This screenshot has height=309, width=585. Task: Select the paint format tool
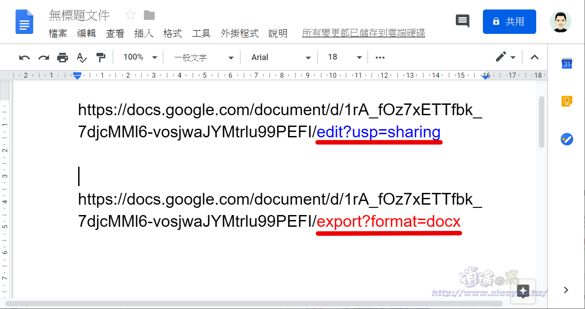pos(101,57)
